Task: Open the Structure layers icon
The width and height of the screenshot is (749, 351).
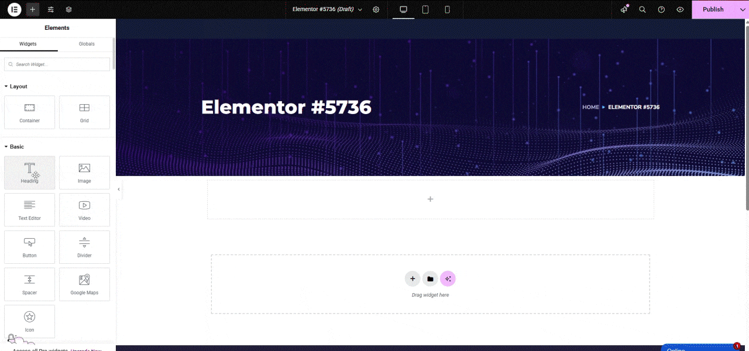Action: 69,9
